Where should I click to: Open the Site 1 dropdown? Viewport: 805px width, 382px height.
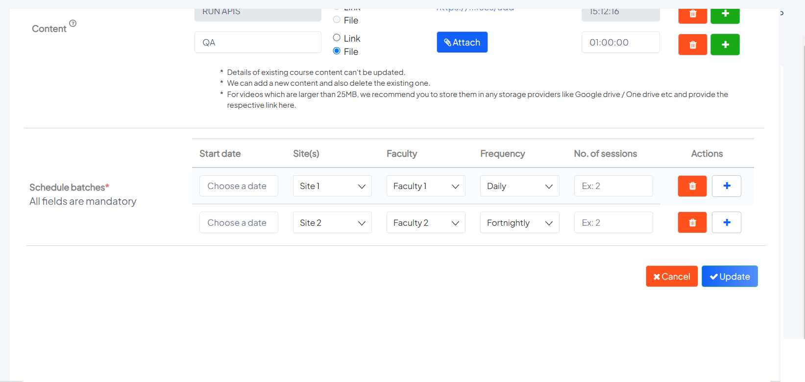click(332, 186)
